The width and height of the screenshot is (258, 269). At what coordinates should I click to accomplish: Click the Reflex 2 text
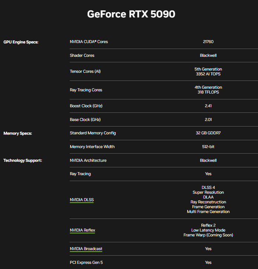208,225
